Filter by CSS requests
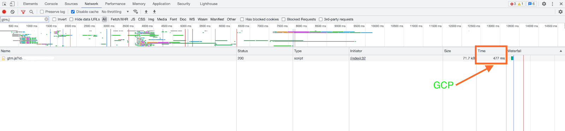Image resolution: width=565 pixels, height=131 pixels. point(142,19)
